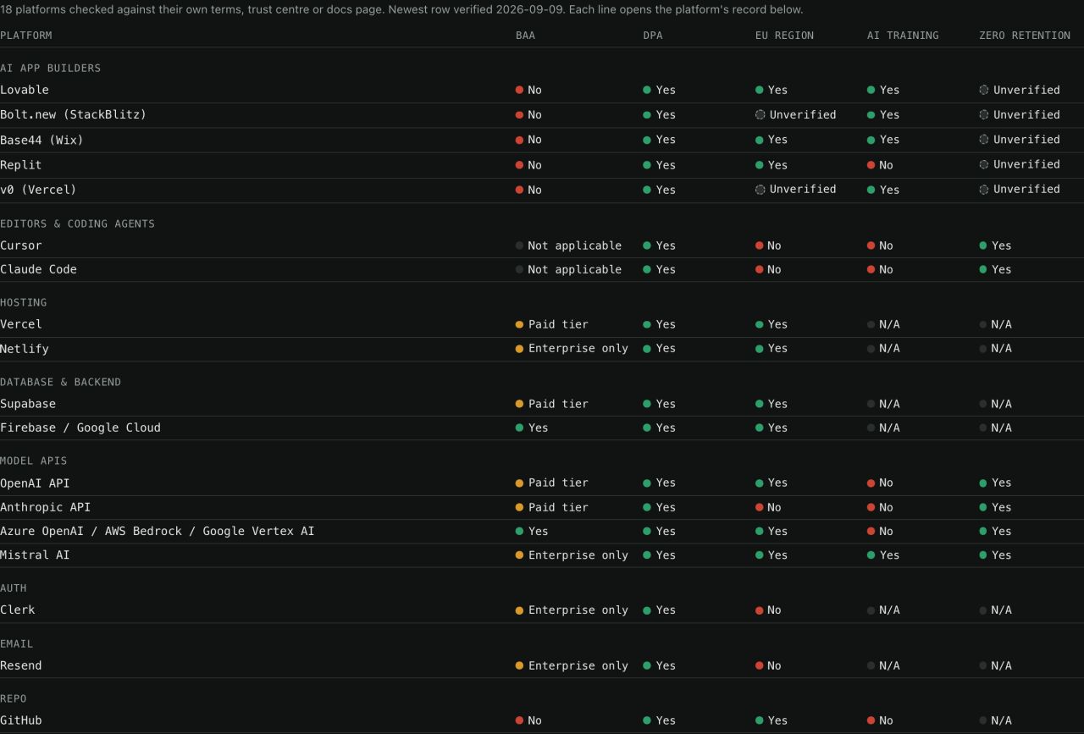This screenshot has width=1084, height=734.
Task: Click Anthropic API's "Paid tier" BAA cell
Action: click(552, 507)
